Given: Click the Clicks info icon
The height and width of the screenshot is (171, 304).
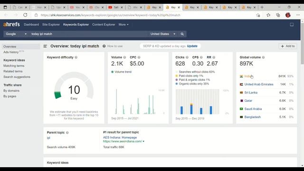Looking at the screenshot, I should pos(187,57).
